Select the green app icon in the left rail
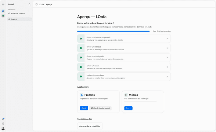 3,16
